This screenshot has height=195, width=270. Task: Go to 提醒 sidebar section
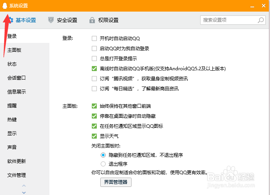25,105
